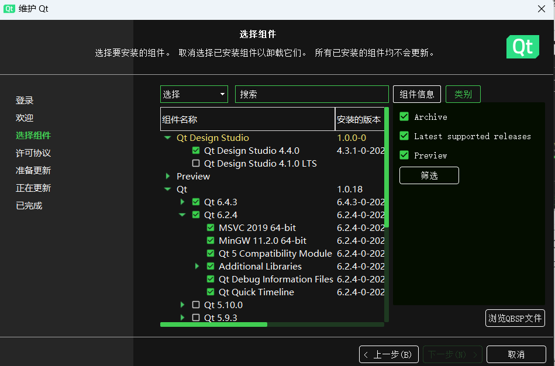Click the 组件名称 column header

(x=247, y=119)
